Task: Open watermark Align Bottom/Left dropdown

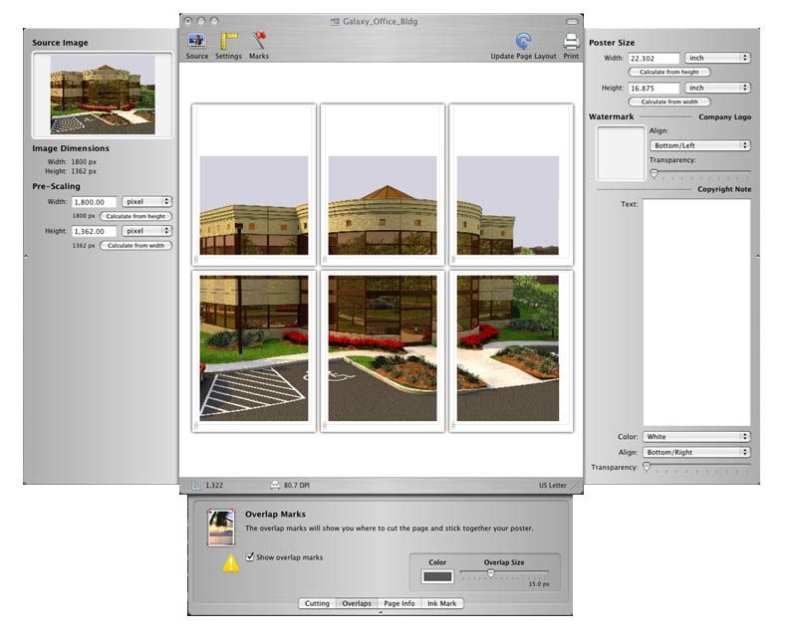Action: (x=699, y=145)
